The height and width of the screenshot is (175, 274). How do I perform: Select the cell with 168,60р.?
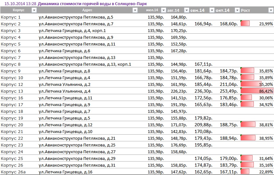pyautogui.click(x=229, y=24)
